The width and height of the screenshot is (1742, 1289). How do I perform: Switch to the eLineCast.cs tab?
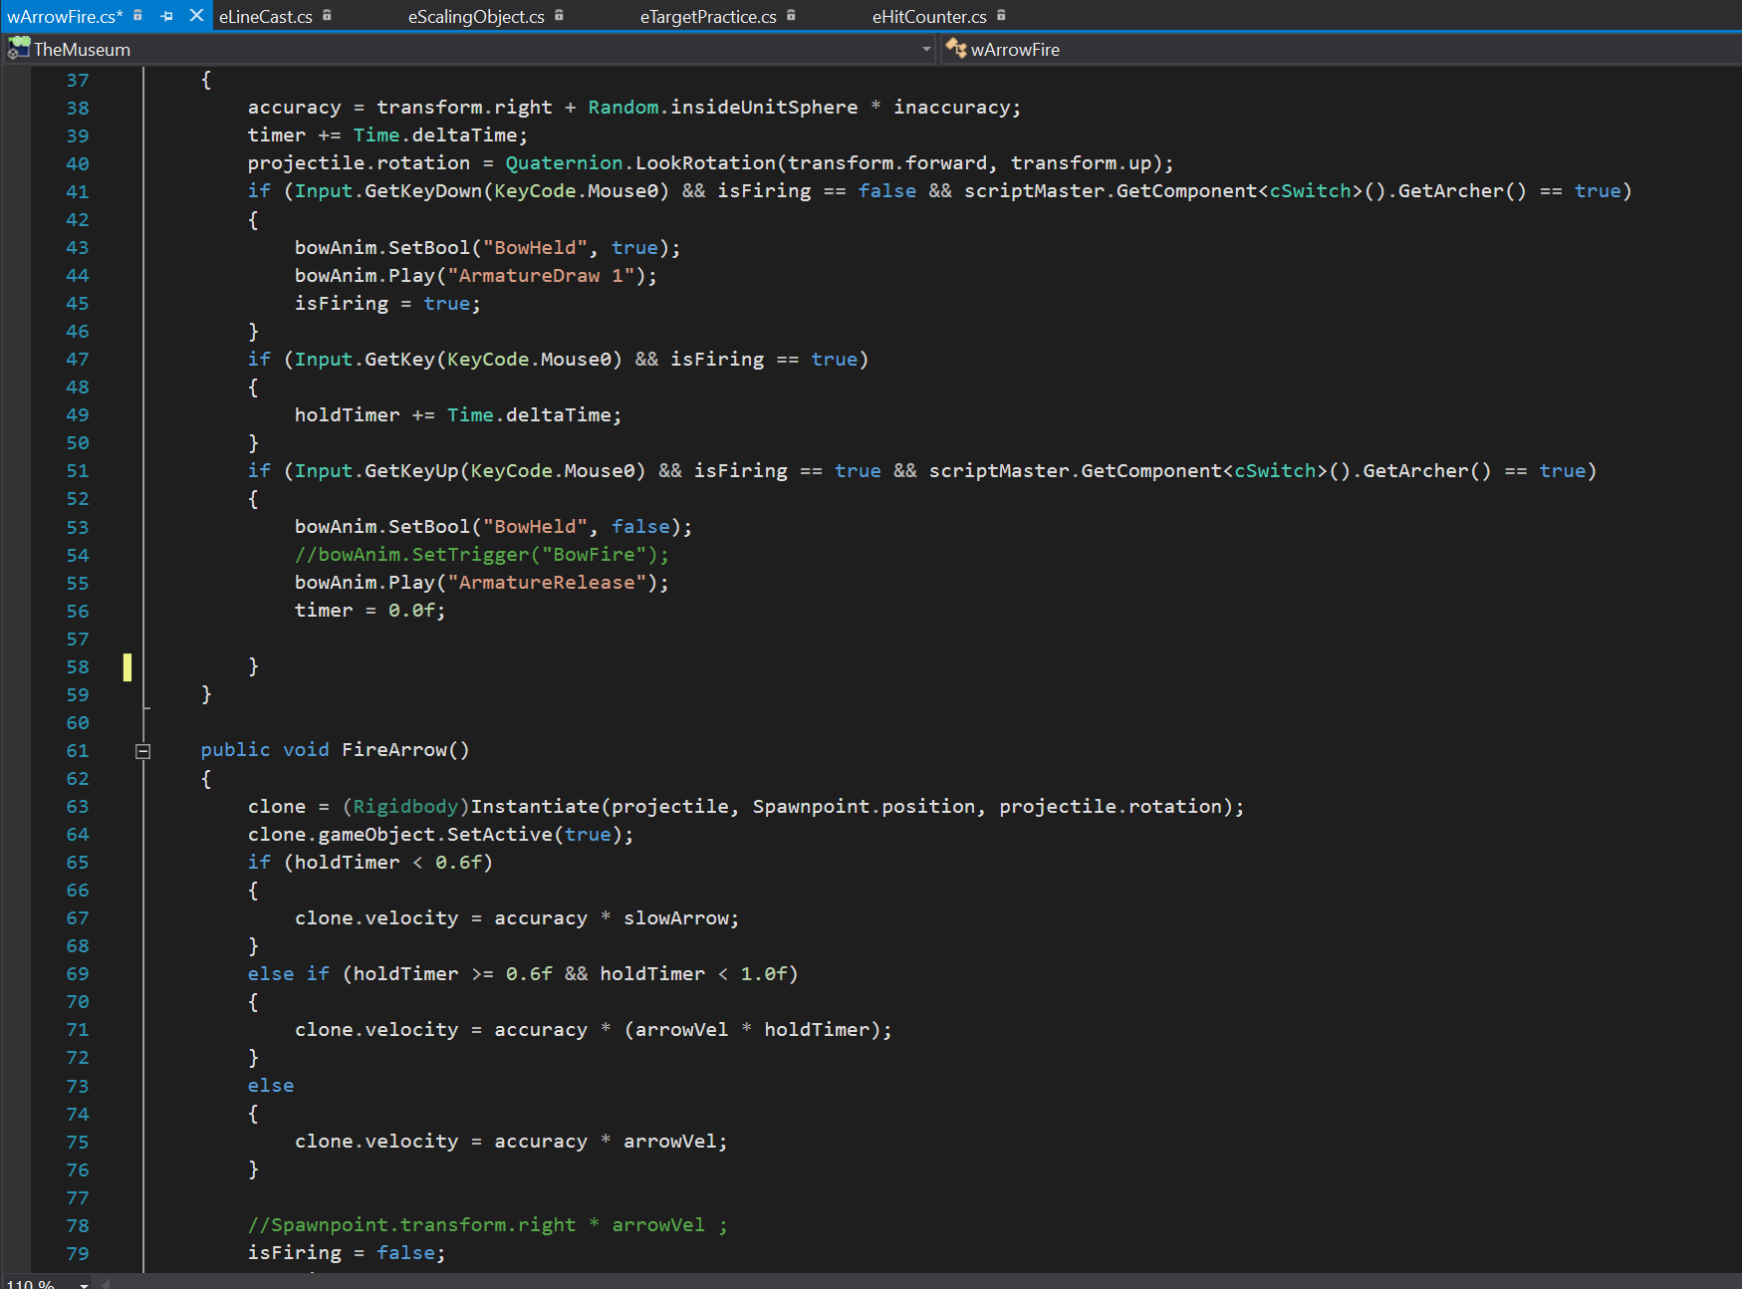click(265, 16)
